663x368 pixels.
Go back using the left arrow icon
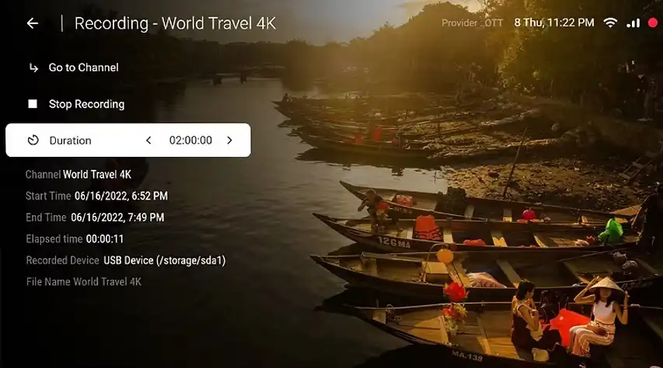(x=33, y=23)
